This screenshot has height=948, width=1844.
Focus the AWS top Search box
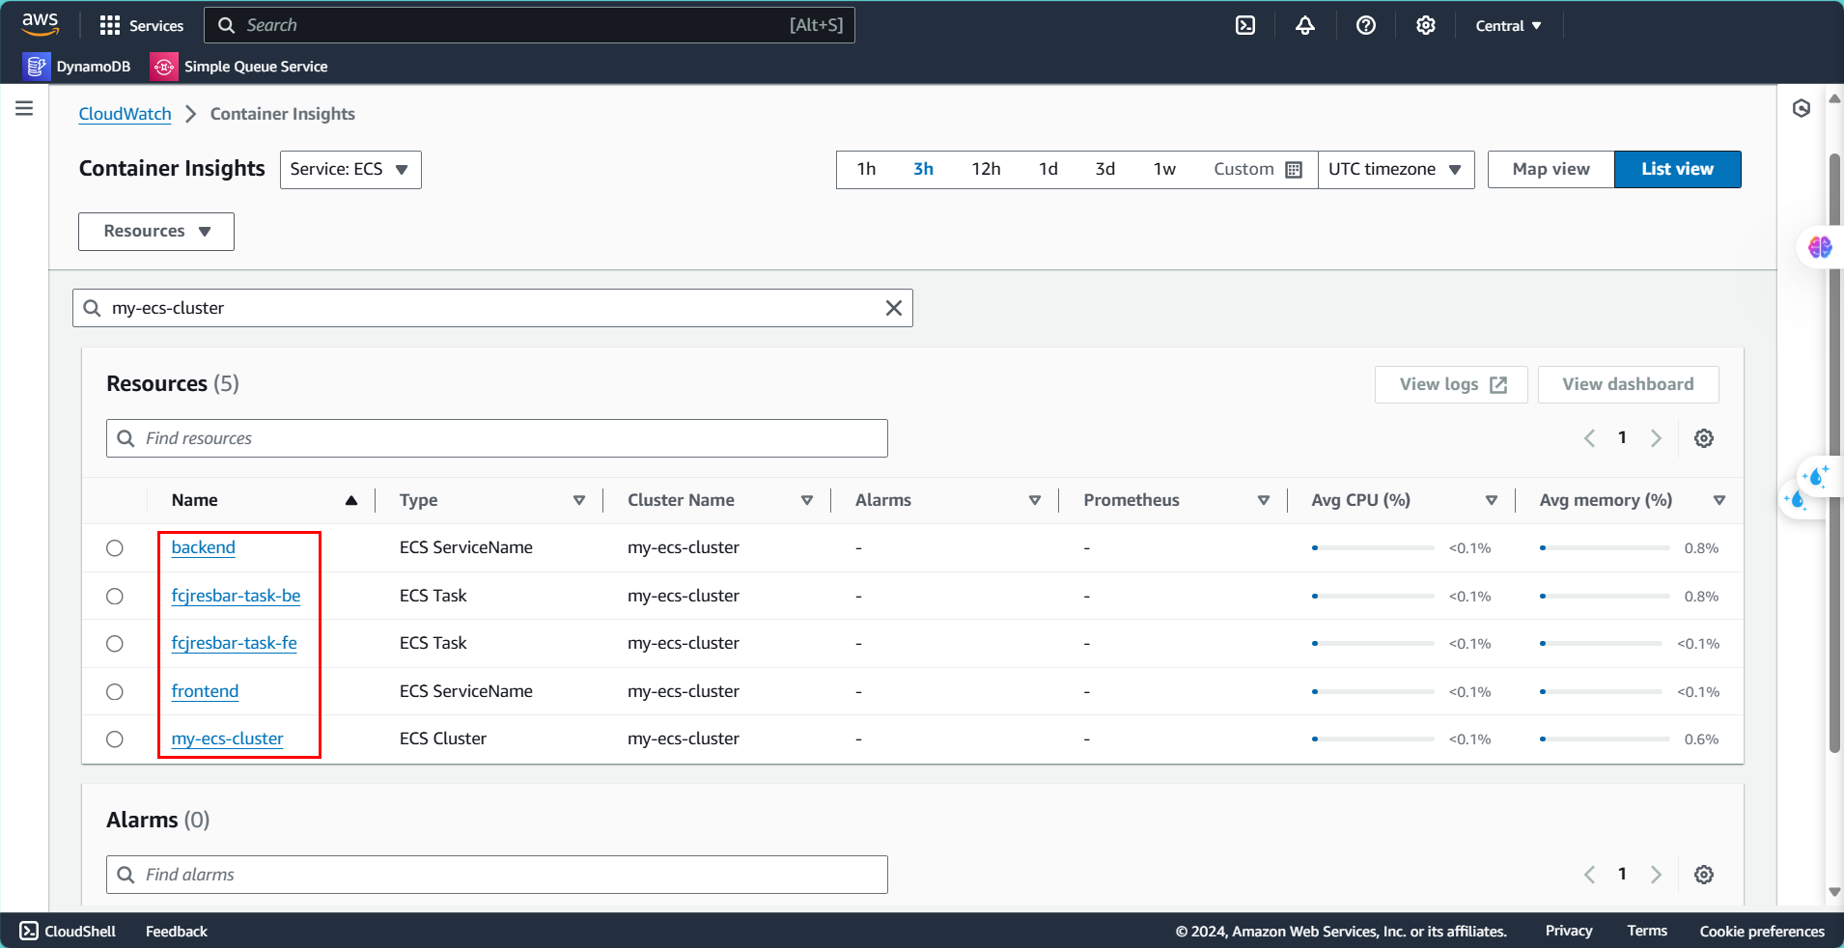click(x=529, y=25)
